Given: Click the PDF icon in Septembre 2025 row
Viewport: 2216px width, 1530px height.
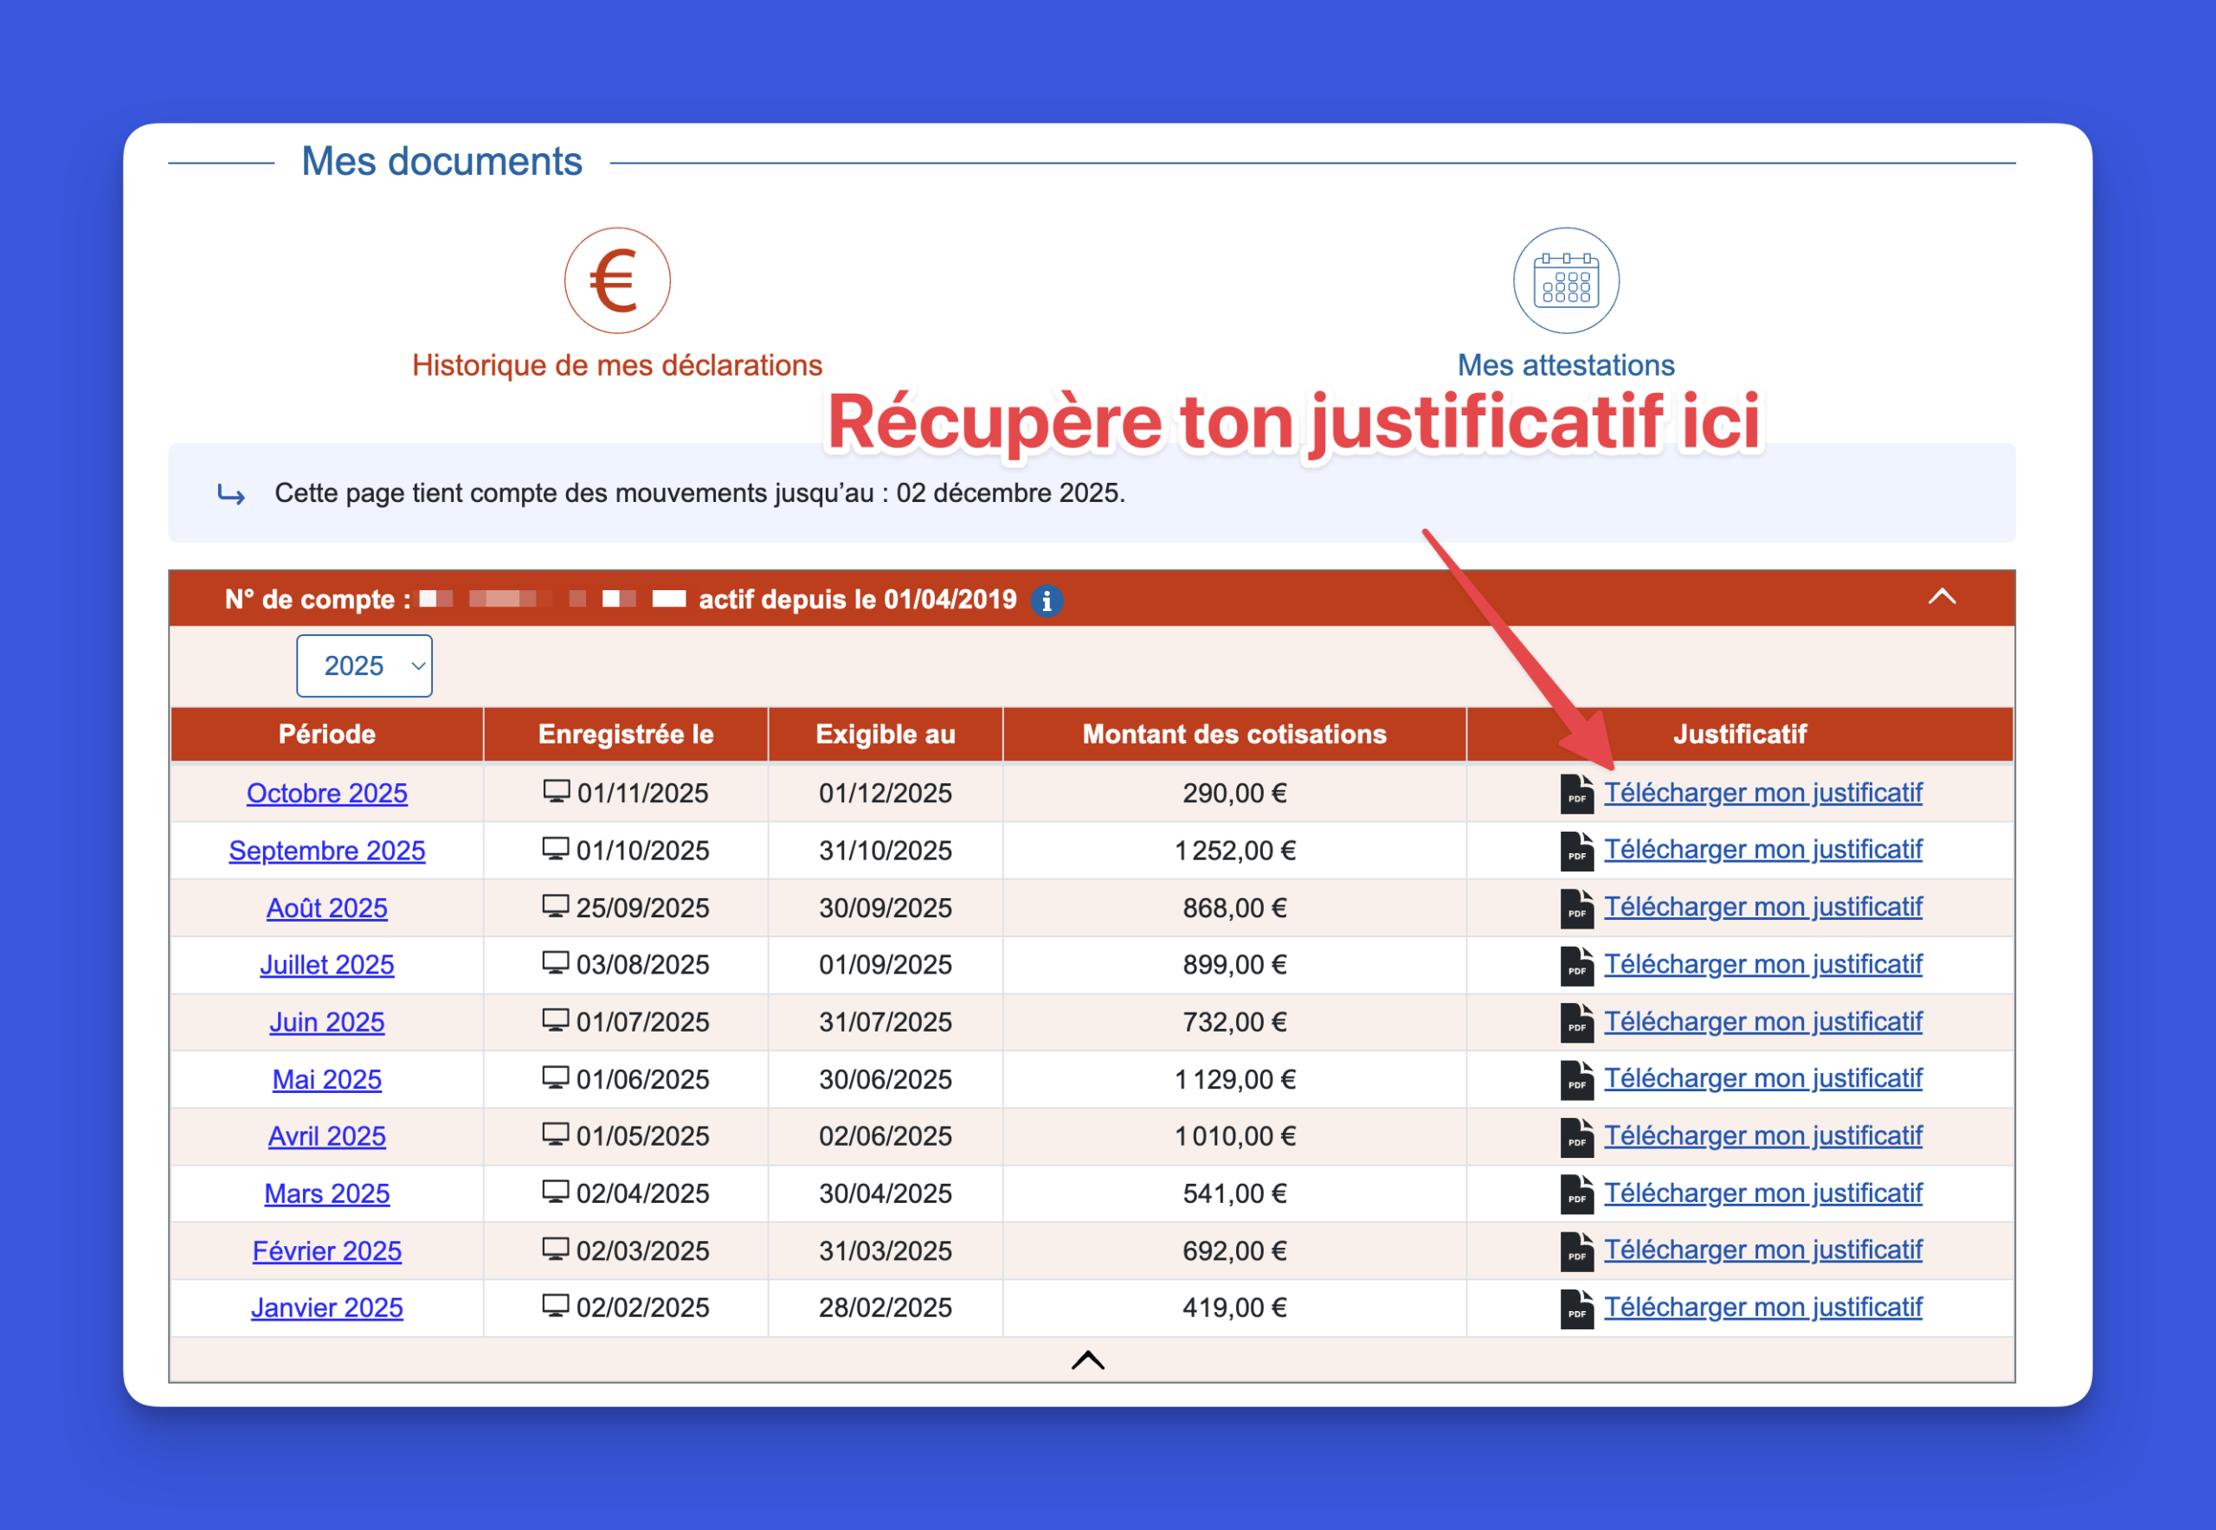Looking at the screenshot, I should 1576,852.
